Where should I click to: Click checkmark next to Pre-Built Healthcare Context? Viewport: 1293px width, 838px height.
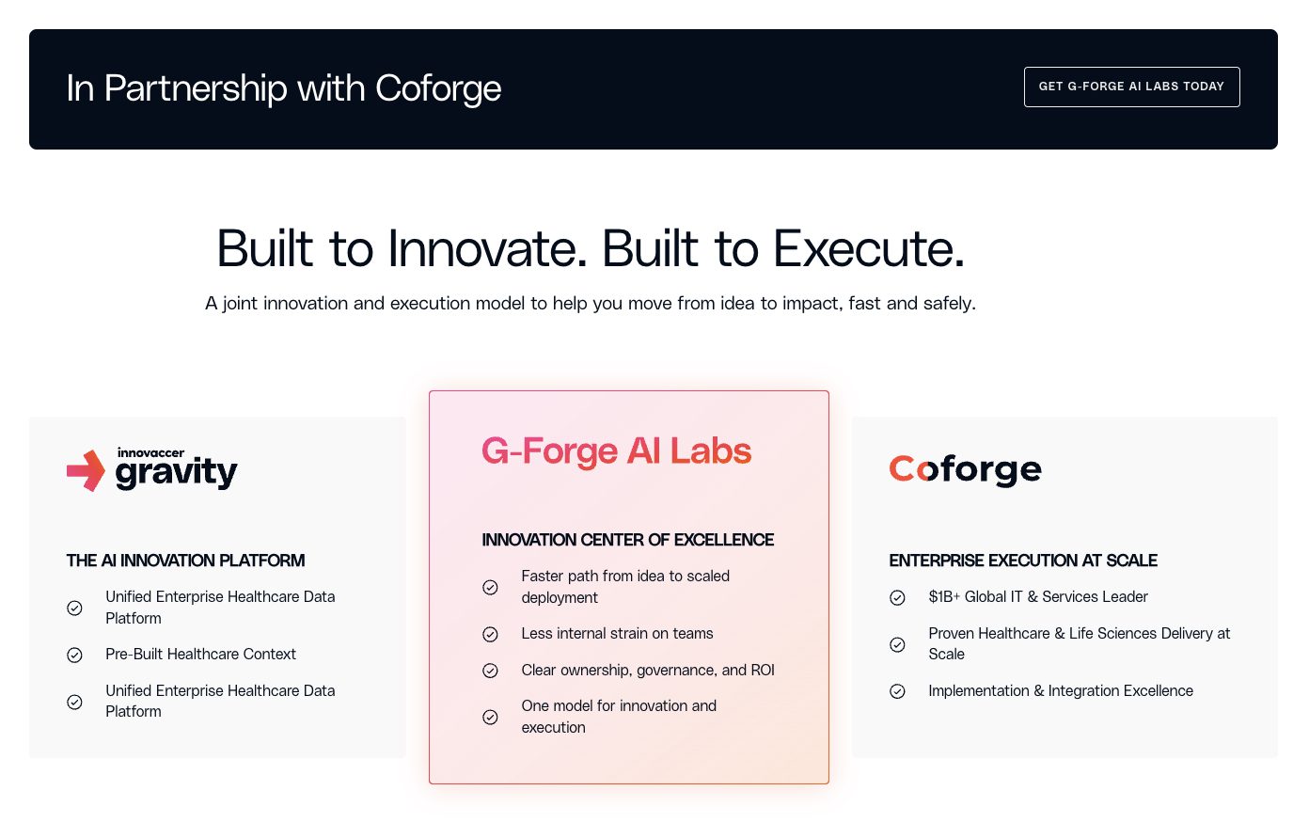pos(75,655)
